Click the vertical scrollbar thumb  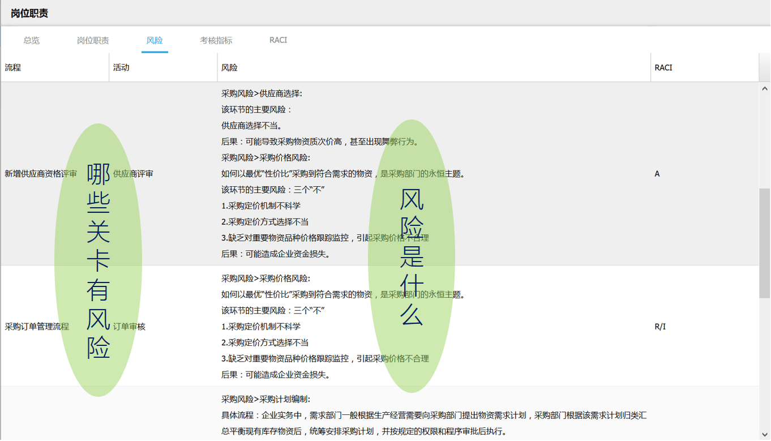coord(765,243)
